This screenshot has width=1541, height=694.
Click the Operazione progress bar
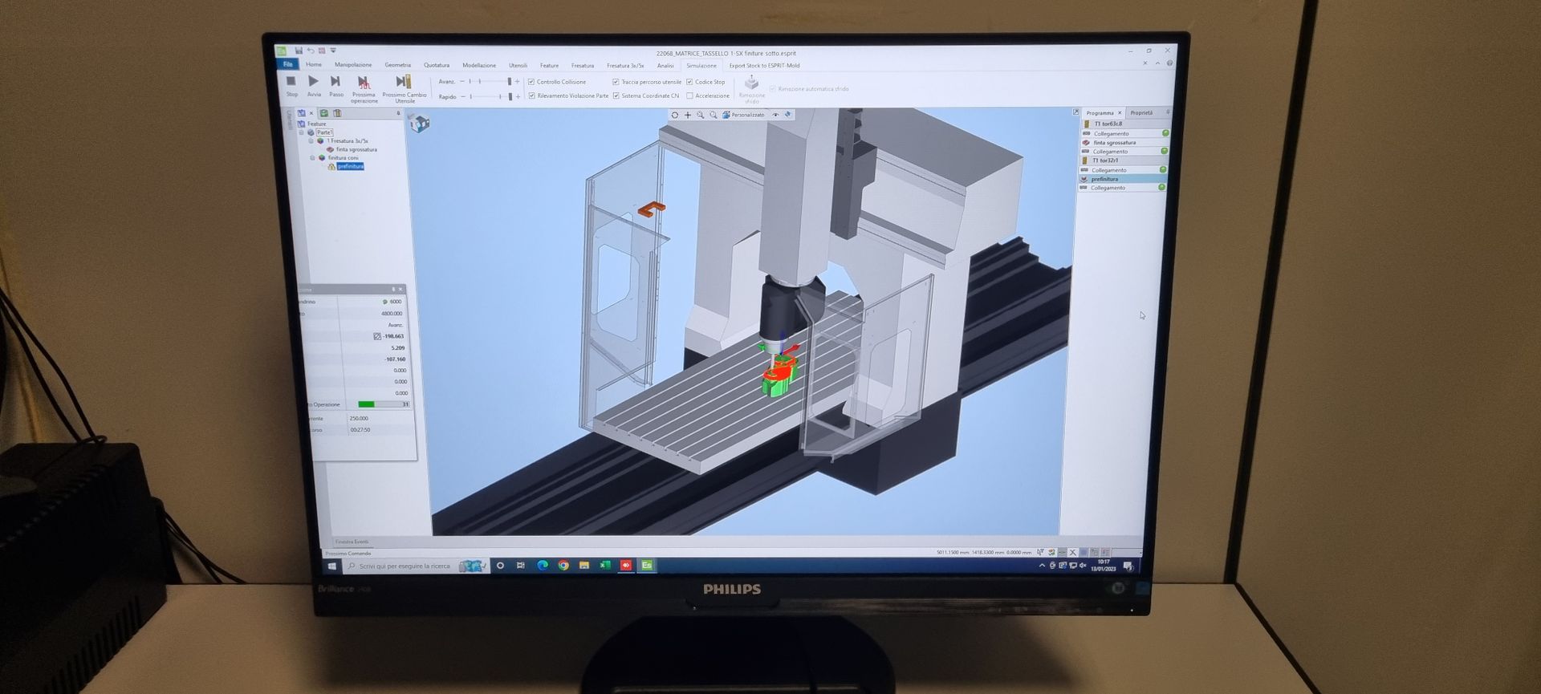384,404
